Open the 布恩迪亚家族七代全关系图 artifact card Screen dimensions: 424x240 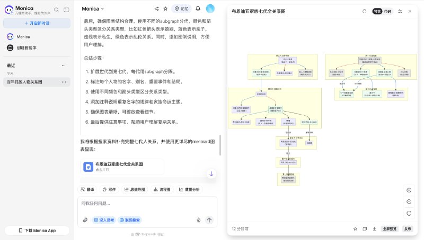tap(122, 167)
